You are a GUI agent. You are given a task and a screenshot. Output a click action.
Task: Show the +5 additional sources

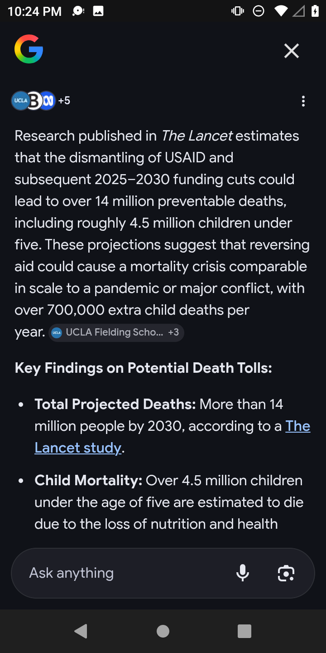tap(64, 100)
